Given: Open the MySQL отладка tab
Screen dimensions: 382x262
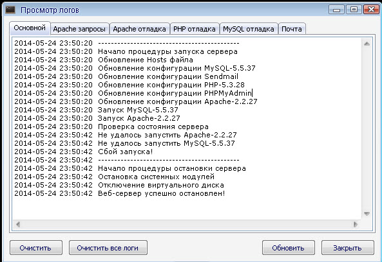Looking at the screenshot, I should 249,29.
